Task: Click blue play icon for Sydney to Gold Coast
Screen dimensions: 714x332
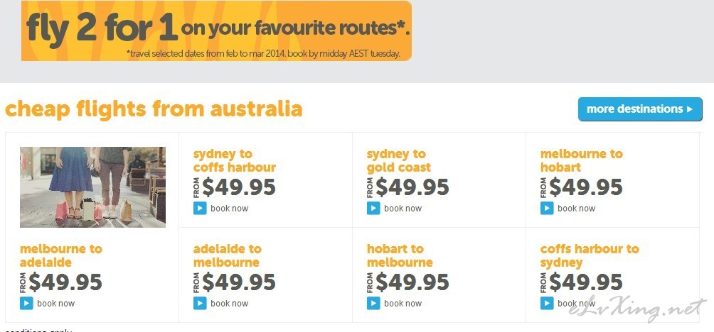Action: [x=373, y=209]
